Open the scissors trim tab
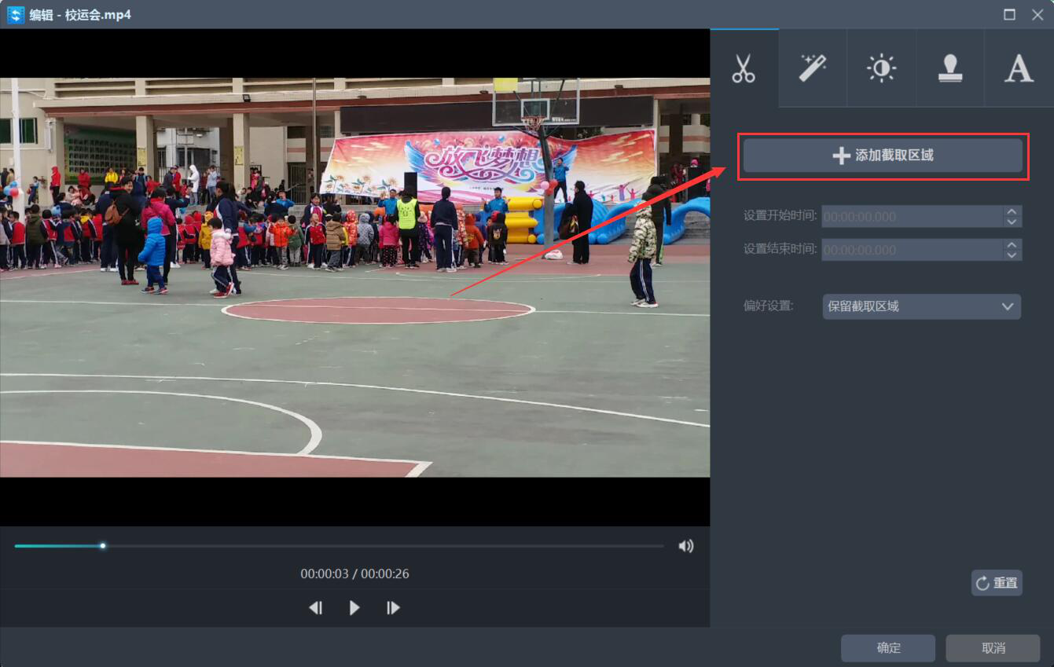 pos(744,68)
